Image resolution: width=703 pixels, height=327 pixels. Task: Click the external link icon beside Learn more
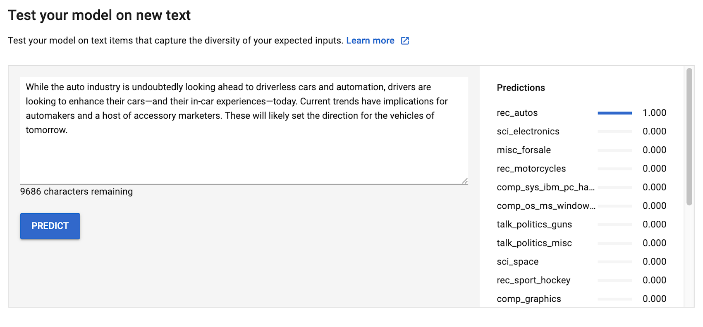[405, 41]
